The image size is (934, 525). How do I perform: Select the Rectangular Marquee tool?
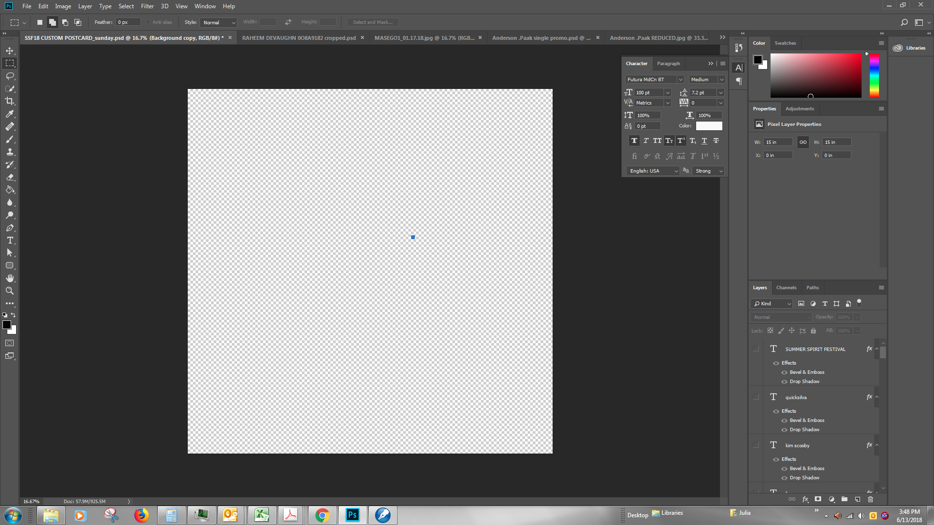(x=10, y=63)
